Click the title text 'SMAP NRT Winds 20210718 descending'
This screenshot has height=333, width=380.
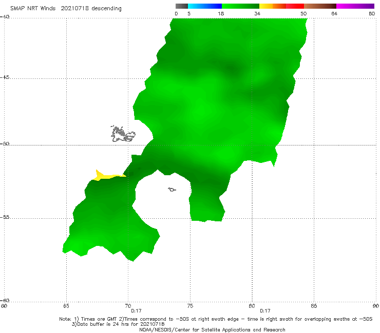(x=66, y=8)
